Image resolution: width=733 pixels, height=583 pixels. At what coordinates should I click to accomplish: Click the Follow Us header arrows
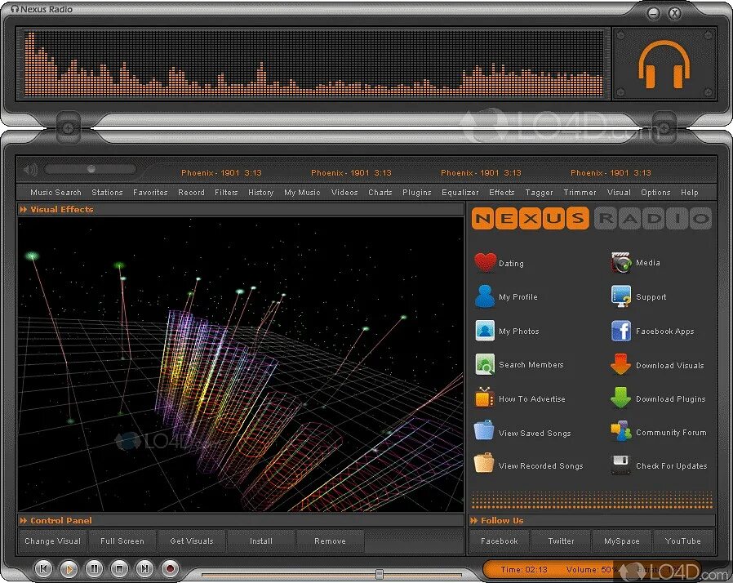474,520
